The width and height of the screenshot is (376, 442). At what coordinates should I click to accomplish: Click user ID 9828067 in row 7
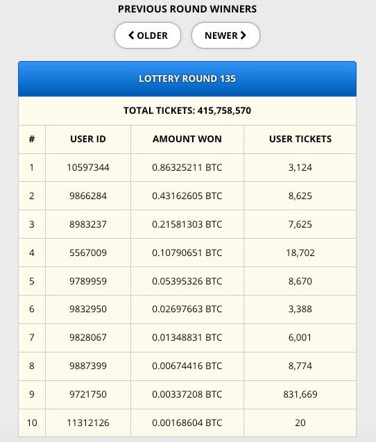click(88, 337)
